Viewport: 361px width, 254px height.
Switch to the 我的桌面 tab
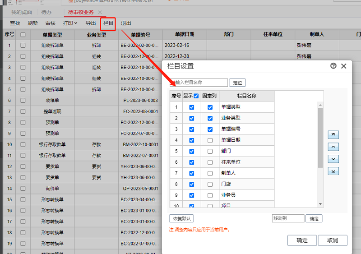click(x=22, y=12)
